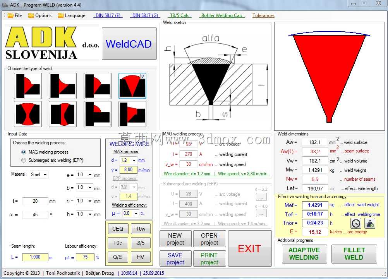Click the welder icon beside the clock
The image size is (388, 279).
[370, 223]
